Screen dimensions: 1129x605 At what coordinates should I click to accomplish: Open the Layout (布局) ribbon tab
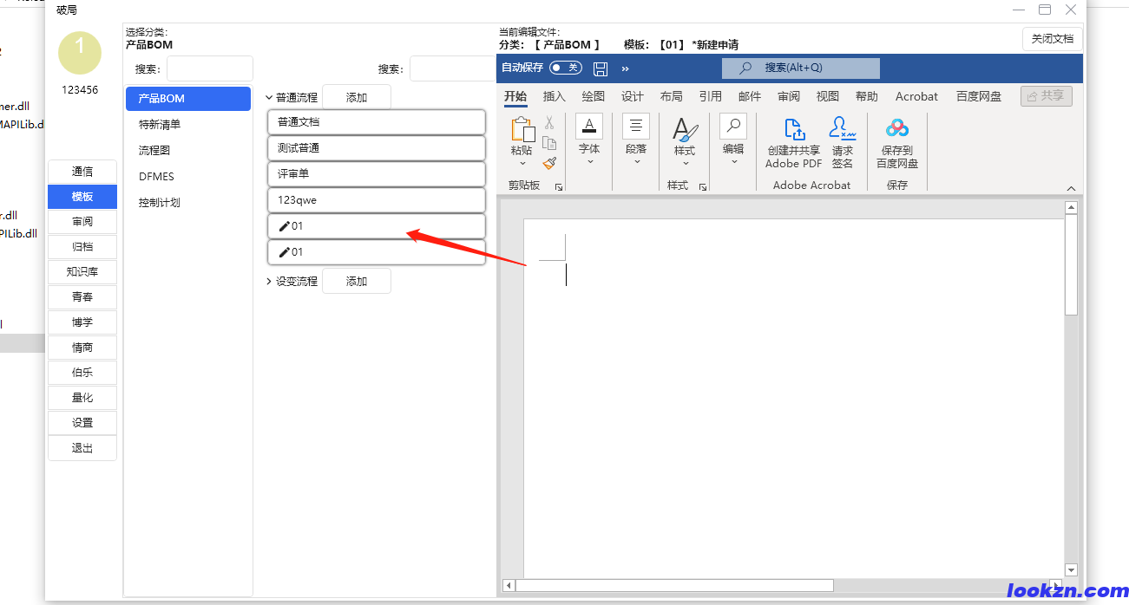click(x=671, y=96)
